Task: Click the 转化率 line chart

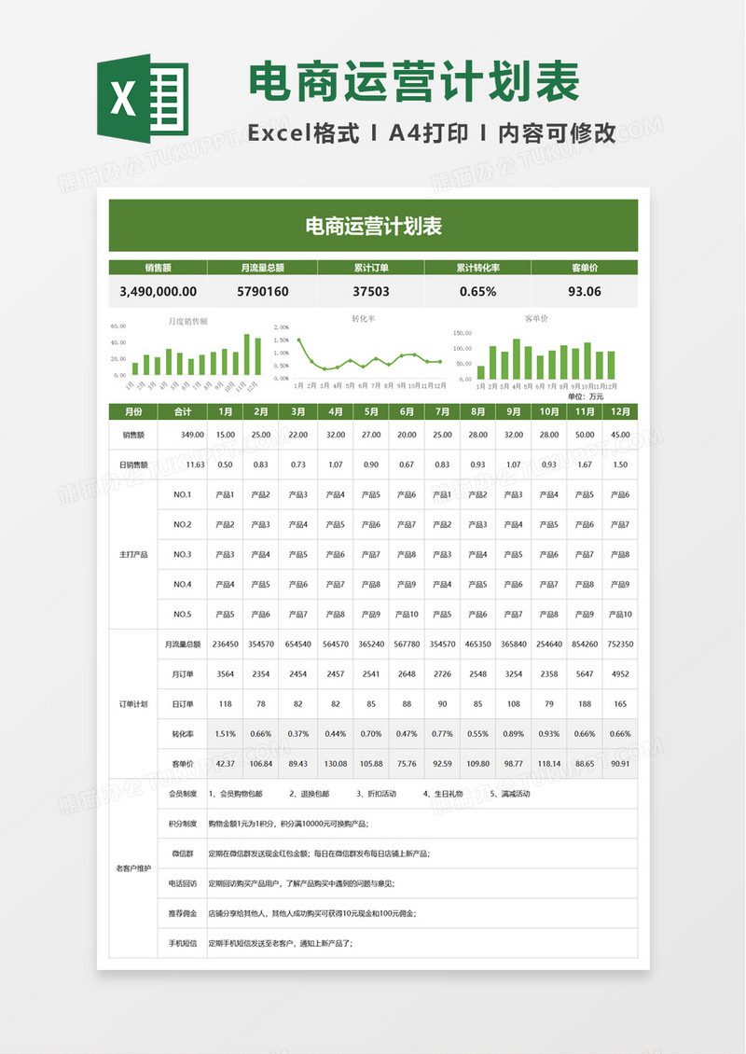Action: (360, 353)
